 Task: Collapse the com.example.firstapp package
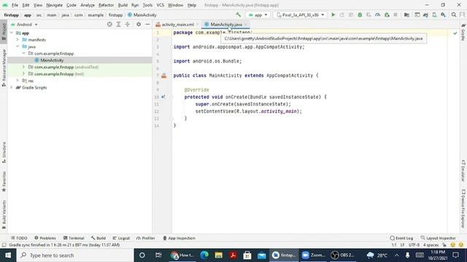coord(23,53)
